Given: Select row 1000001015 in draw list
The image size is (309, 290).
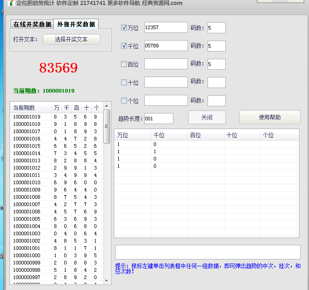Looking at the screenshot, I should pos(57,146).
